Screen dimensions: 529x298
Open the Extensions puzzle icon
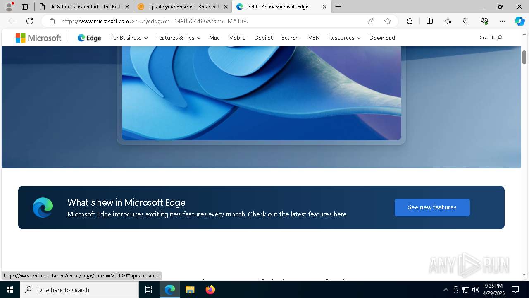[410, 21]
